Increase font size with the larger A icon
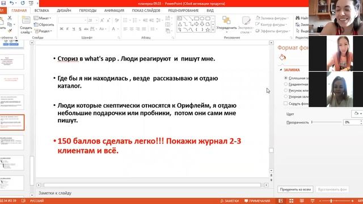 [x=102, y=20]
